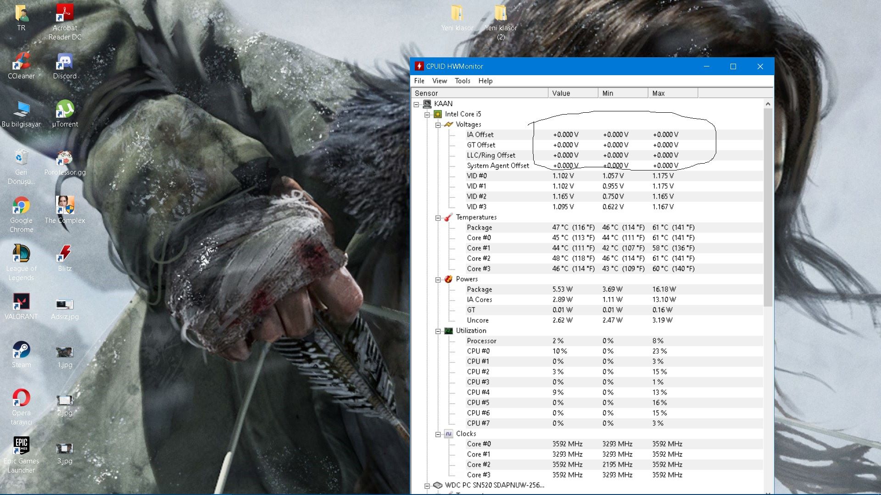Select the Package temperature row

tap(479, 228)
